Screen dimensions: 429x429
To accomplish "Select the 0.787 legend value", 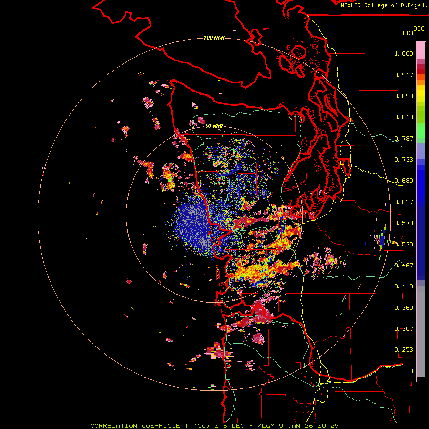I will click(404, 138).
